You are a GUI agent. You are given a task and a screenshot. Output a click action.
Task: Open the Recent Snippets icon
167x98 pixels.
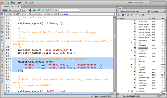pyautogui.click(x=2, y=67)
